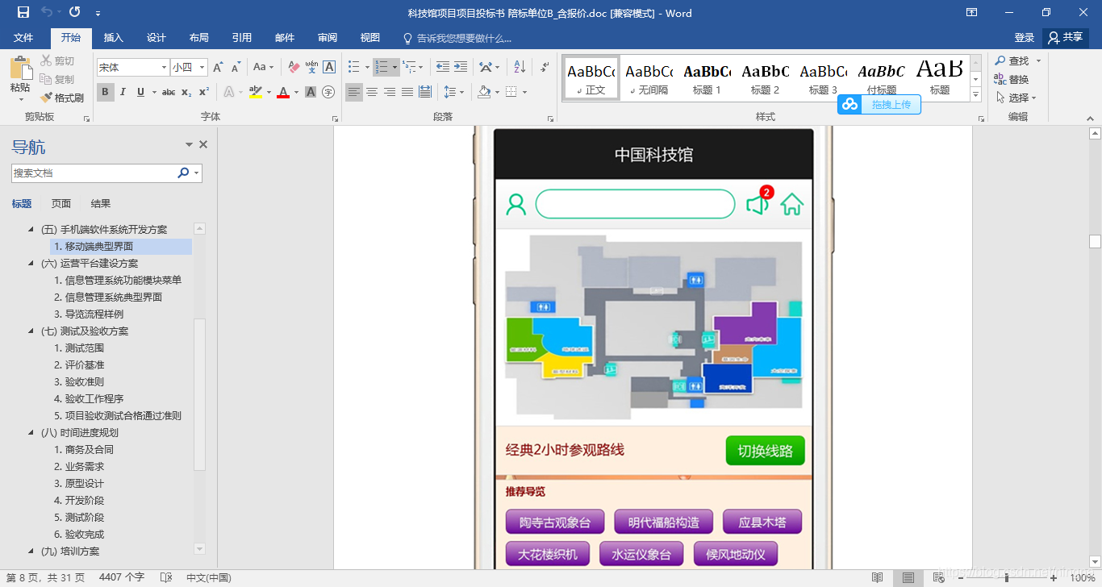Open the 审阅 (Review) ribbon tab
Viewport: 1102px width, 587px height.
(328, 38)
